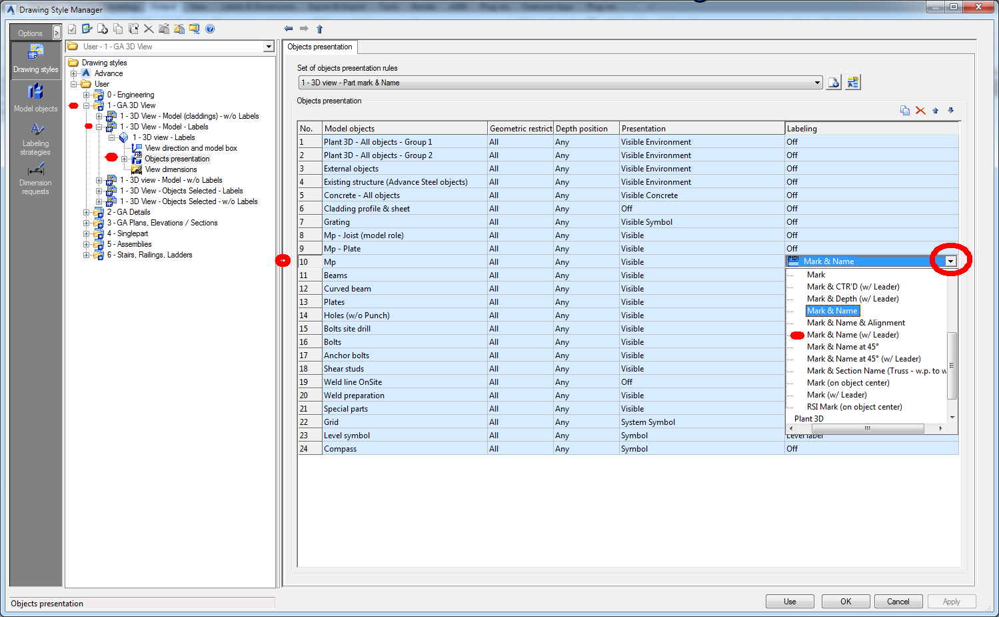Expand the 2 - GA Details tree node

pyautogui.click(x=86, y=211)
